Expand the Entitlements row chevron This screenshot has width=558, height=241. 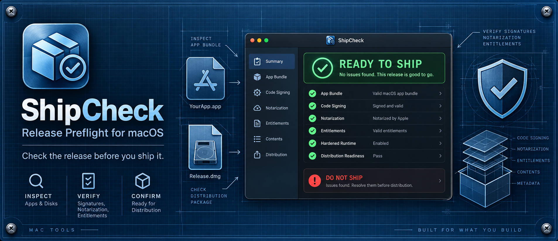click(x=440, y=131)
